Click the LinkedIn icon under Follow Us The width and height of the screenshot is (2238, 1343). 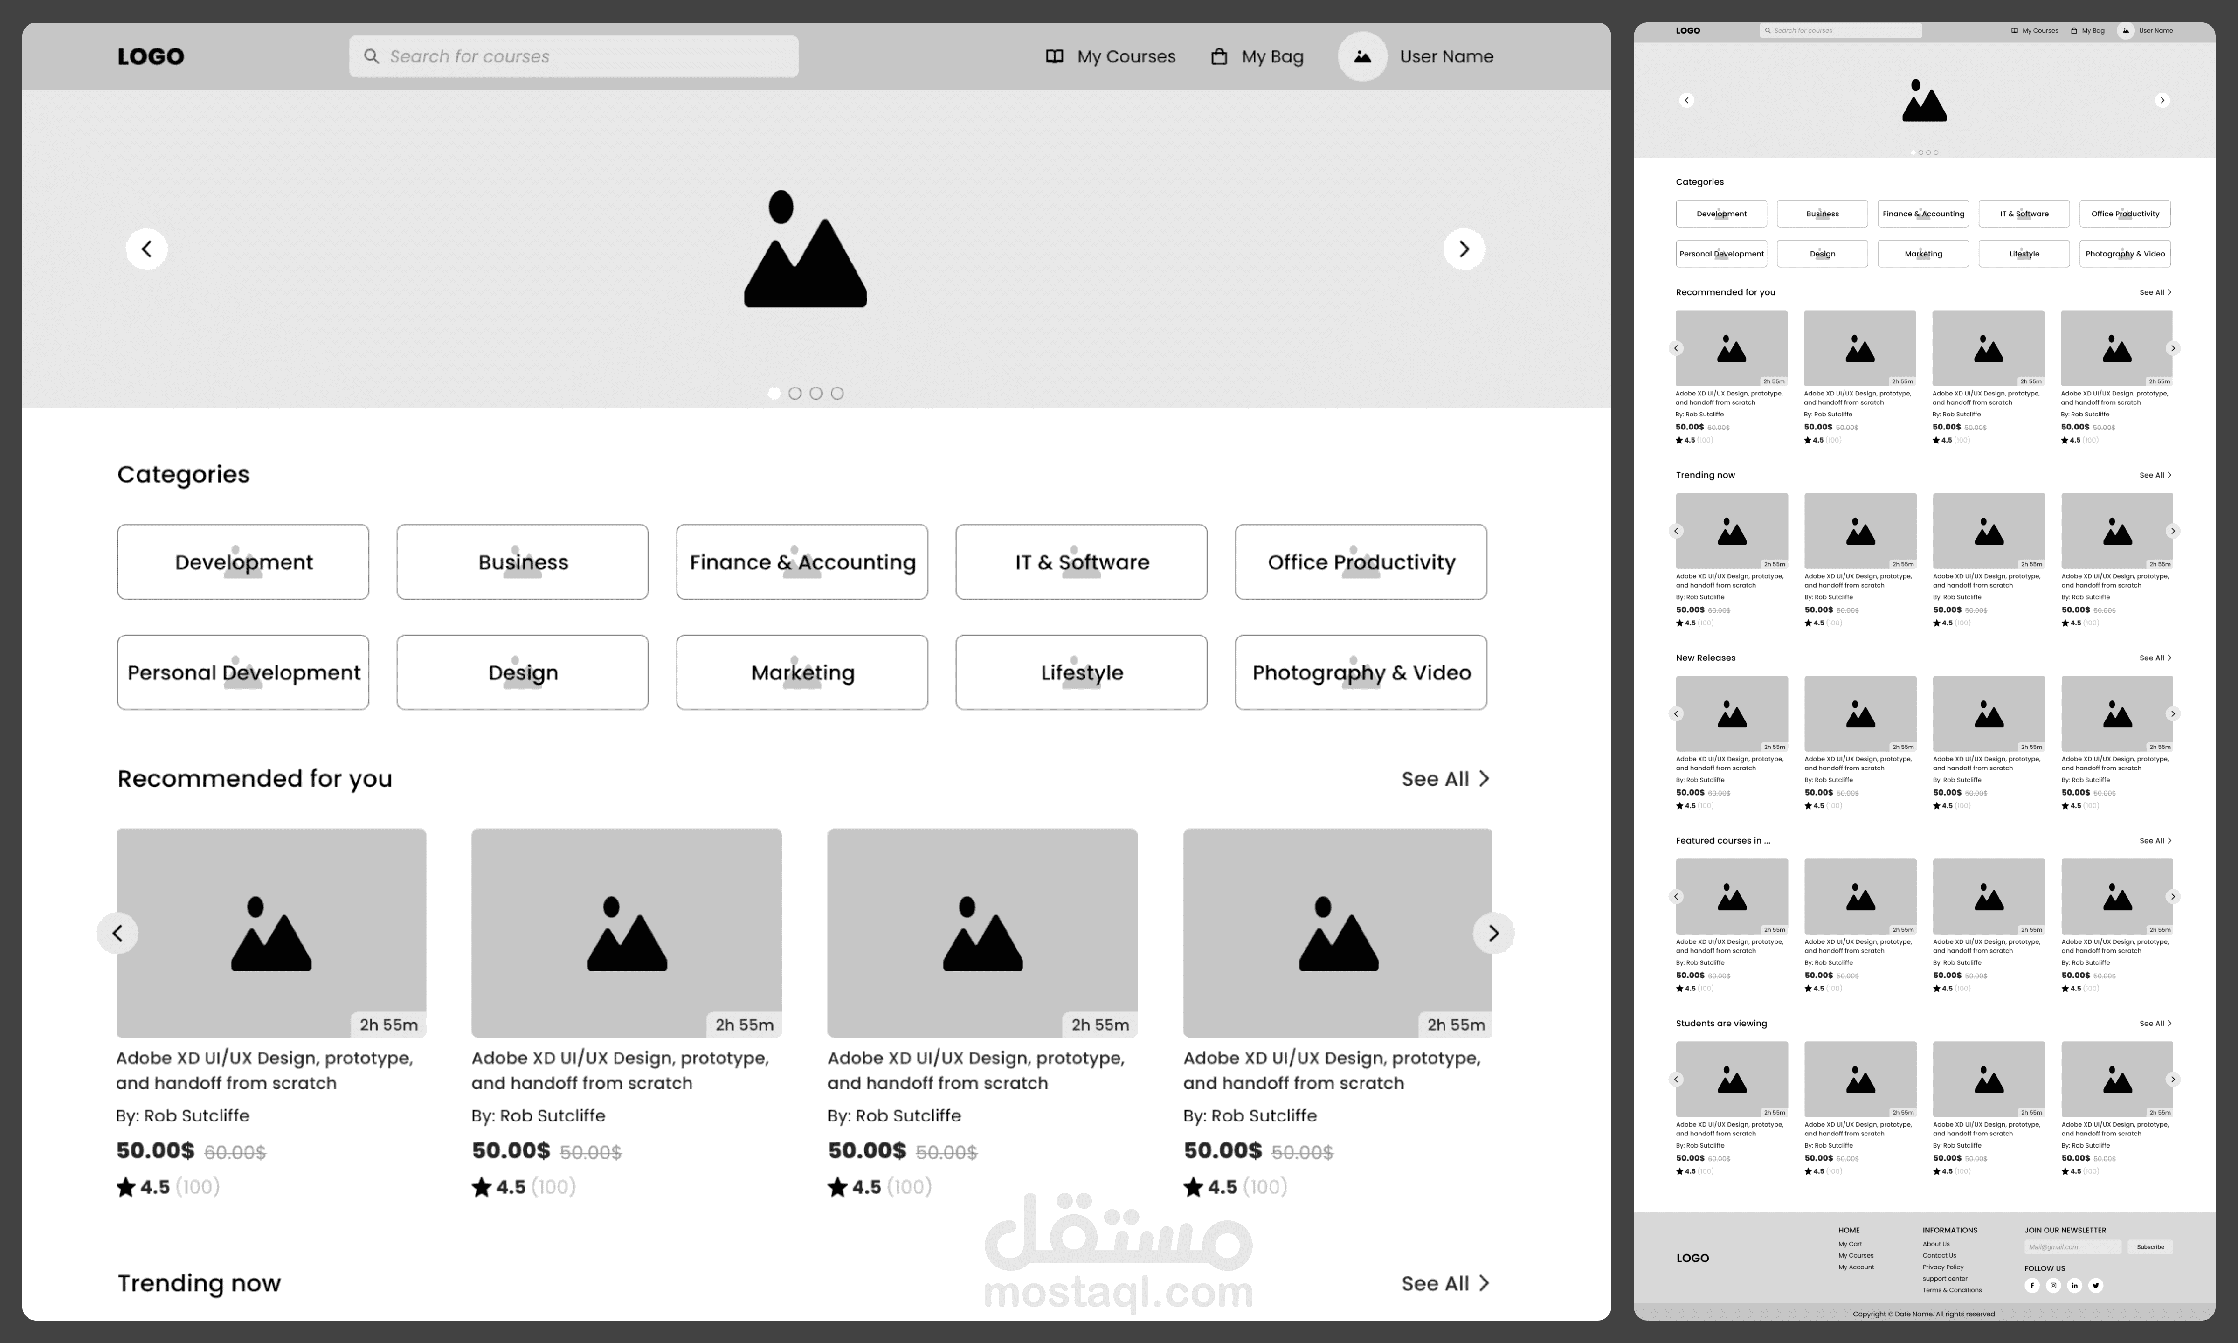coord(2074,1285)
